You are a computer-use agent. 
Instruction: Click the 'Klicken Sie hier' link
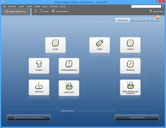click(67, 111)
